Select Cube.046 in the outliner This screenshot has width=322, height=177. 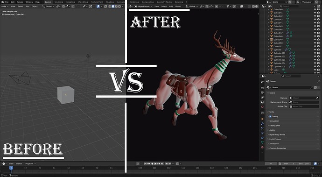tap(278, 29)
